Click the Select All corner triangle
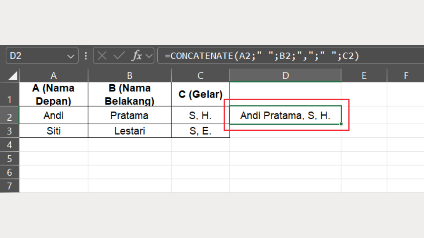Screen dimensions: 424x238 [x=13, y=76]
